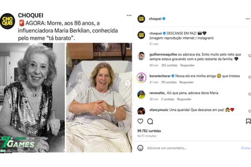Open more options in right post header
Viewport: 251px width, 167px height.
pyautogui.click(x=247, y=19)
